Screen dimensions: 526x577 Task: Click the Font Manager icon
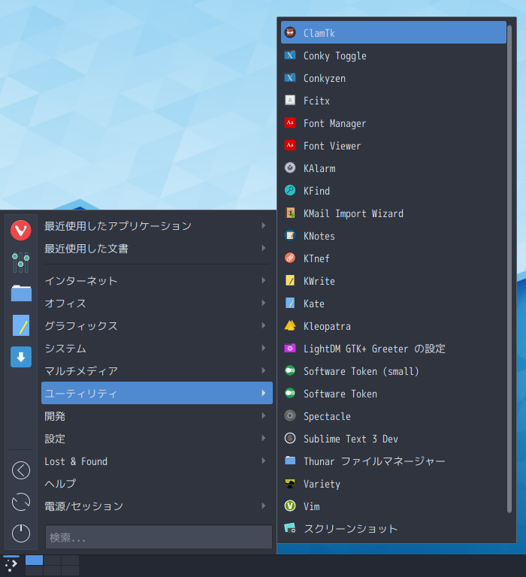[x=290, y=122]
